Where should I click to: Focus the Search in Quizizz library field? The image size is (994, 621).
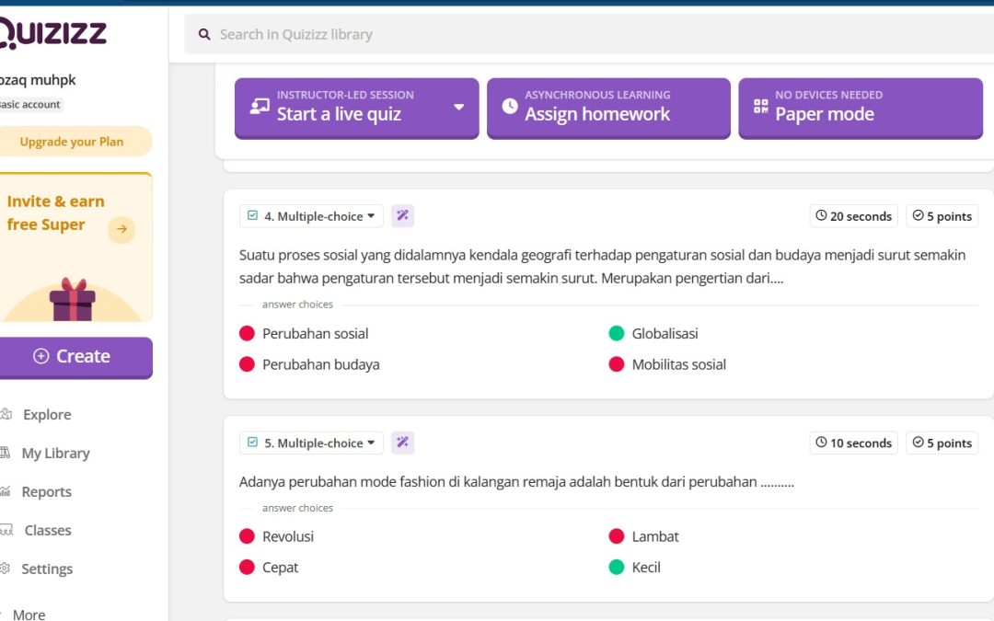point(589,34)
